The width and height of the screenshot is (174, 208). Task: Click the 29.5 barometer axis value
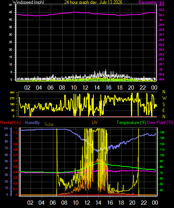click(161, 45)
